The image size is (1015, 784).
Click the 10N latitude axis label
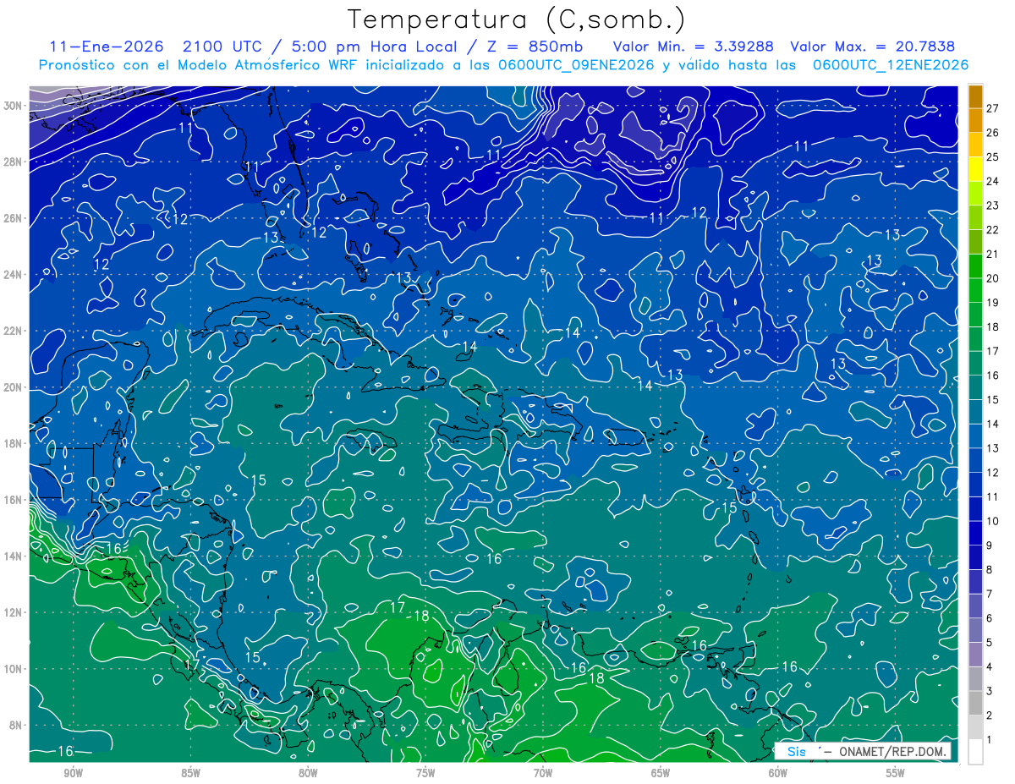(14, 669)
